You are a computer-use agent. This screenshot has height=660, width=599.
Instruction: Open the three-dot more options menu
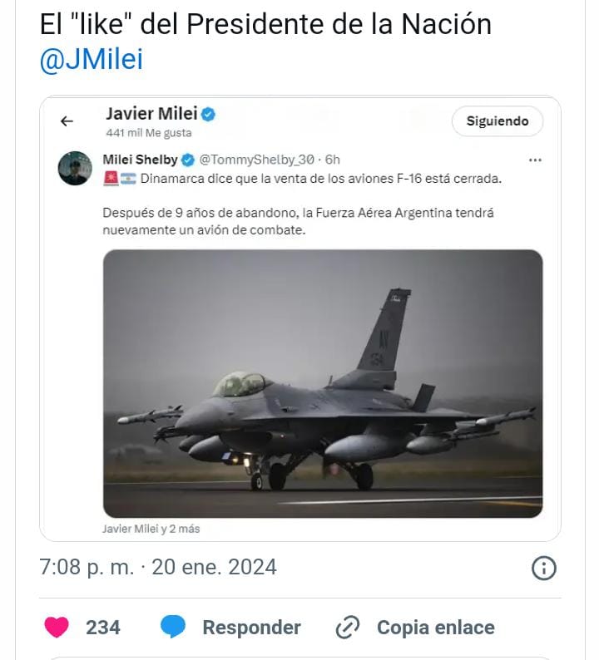(x=536, y=160)
